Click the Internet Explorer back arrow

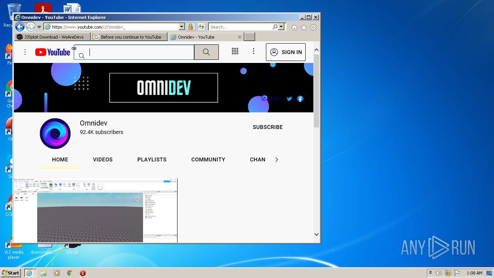(20, 27)
